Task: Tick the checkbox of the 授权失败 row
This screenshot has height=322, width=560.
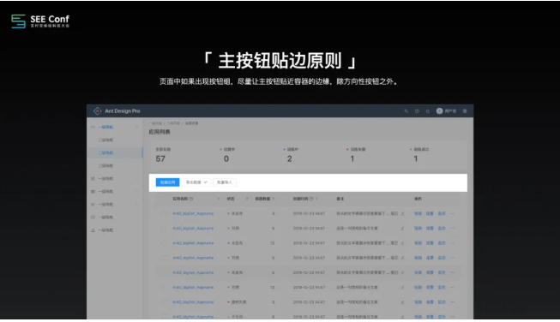Action: tap(164, 302)
